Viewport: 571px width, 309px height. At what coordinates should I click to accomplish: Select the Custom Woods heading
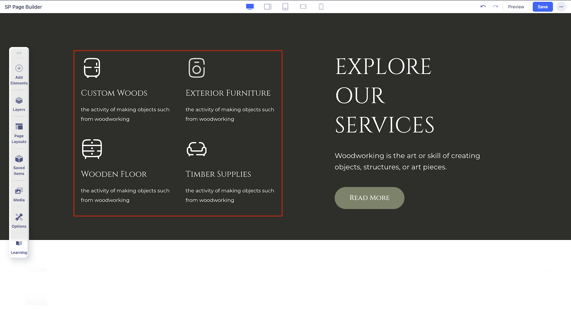[114, 93]
